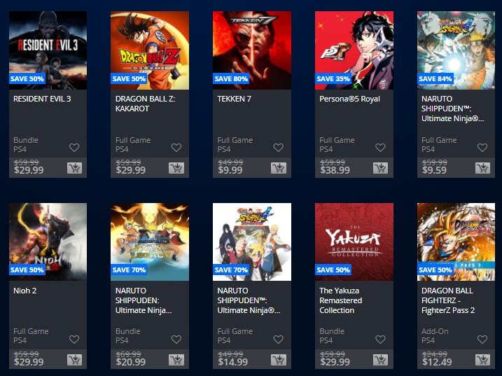Favorite DRAGON BALL FIGHTERZ Pass 2 heart
502x376 pixels.
click(x=482, y=340)
